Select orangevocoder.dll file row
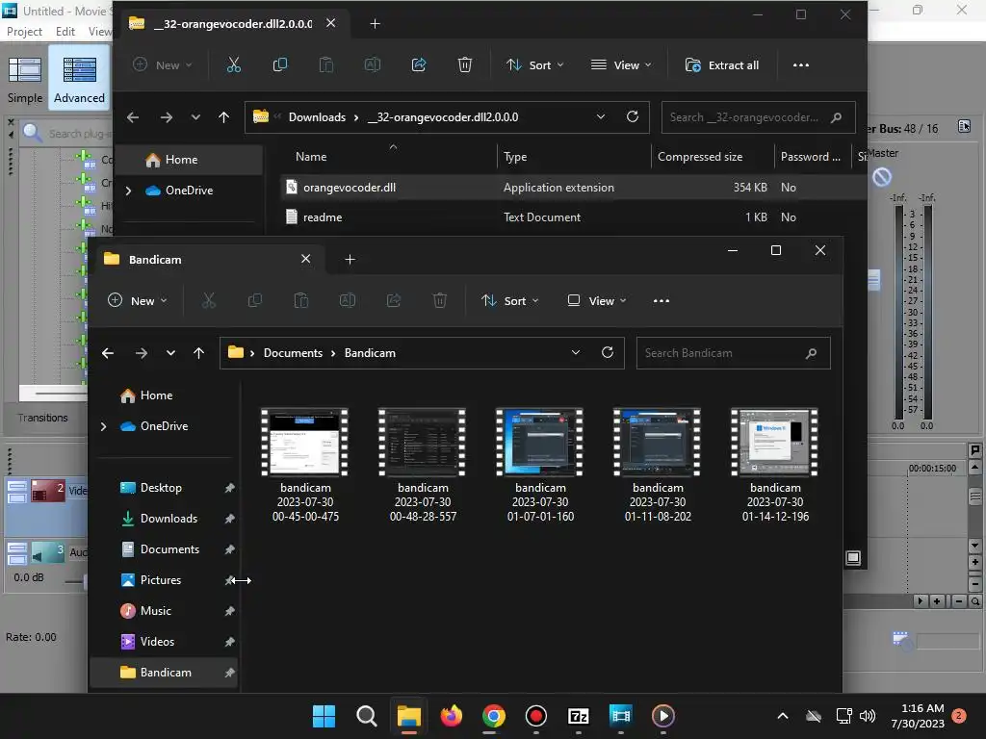Image resolution: width=986 pixels, height=739 pixels. click(x=572, y=188)
